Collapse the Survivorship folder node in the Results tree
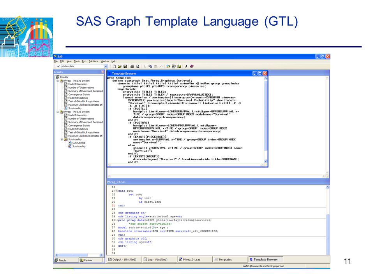Screen dimensions: 374x280 tap(62, 140)
